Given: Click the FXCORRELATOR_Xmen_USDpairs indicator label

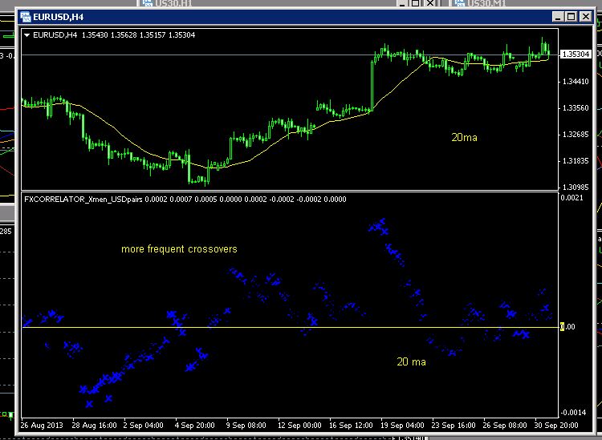Looking at the screenshot, I should point(83,200).
